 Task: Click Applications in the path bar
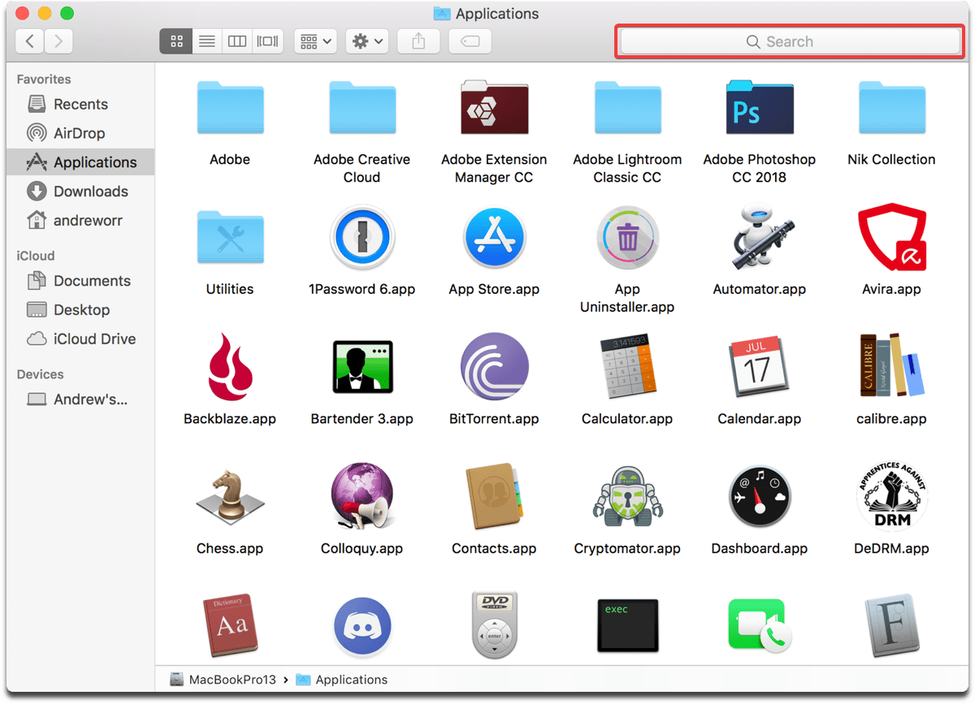click(x=342, y=680)
